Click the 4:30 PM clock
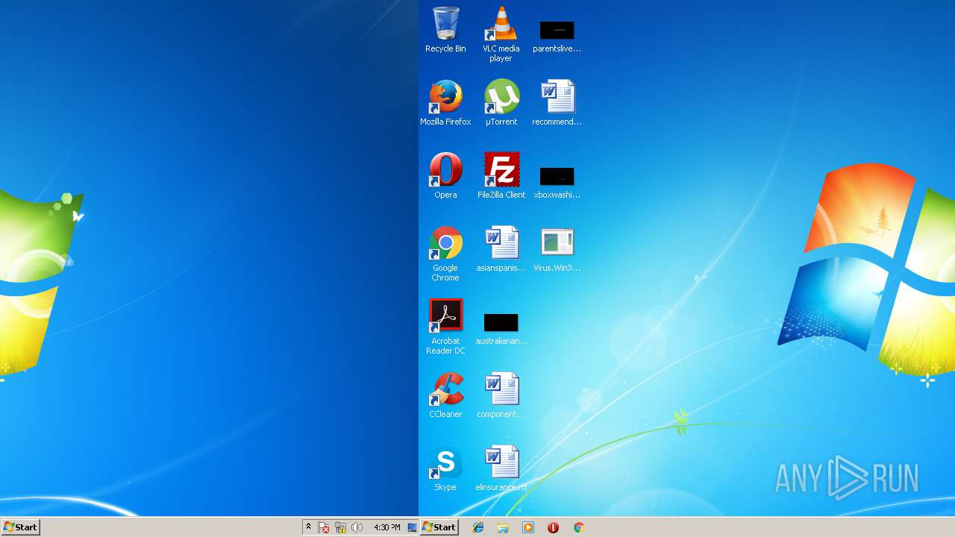The width and height of the screenshot is (955, 537). 386,527
